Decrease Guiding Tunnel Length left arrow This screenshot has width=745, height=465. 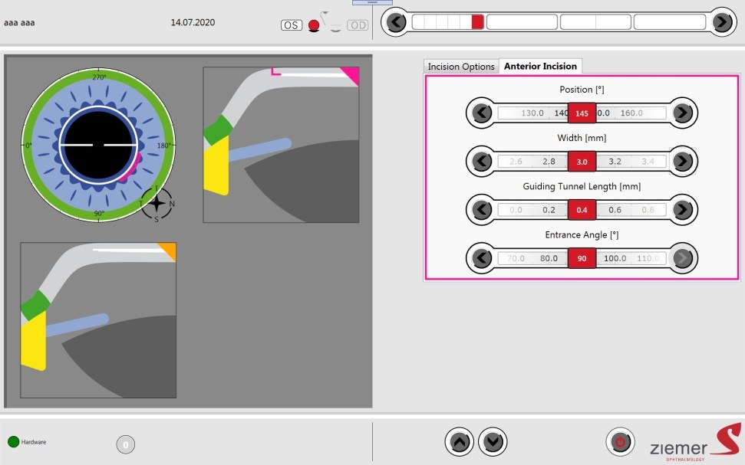[482, 210]
